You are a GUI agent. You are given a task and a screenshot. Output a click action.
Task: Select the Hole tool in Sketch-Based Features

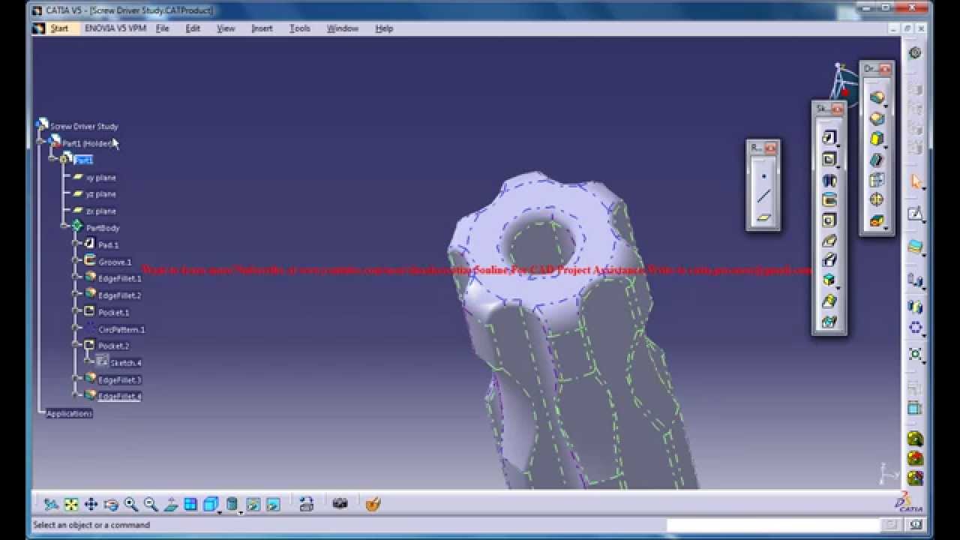(x=829, y=220)
